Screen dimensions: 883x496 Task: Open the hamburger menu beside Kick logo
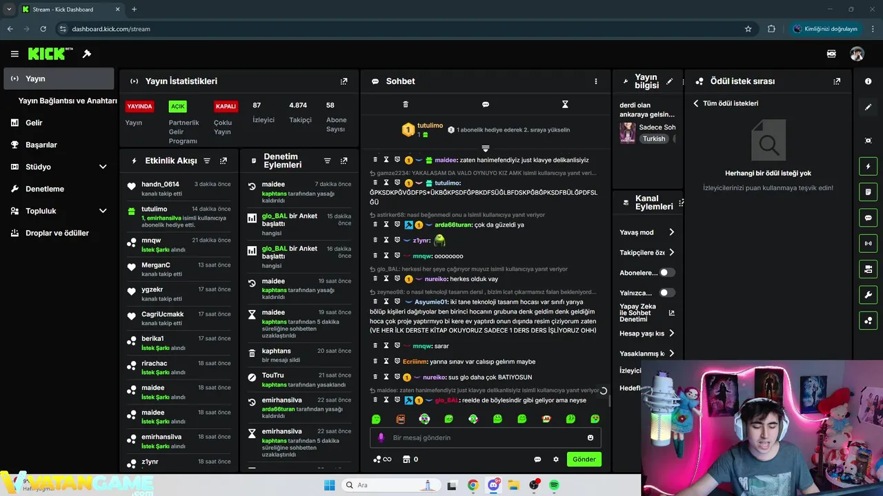point(14,54)
